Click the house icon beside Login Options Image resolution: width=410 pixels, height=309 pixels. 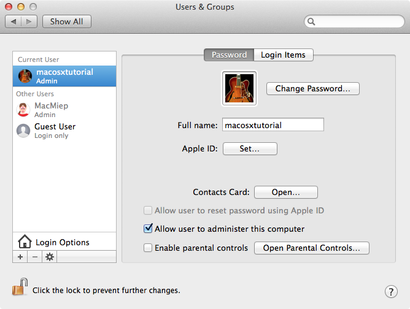[x=25, y=242]
